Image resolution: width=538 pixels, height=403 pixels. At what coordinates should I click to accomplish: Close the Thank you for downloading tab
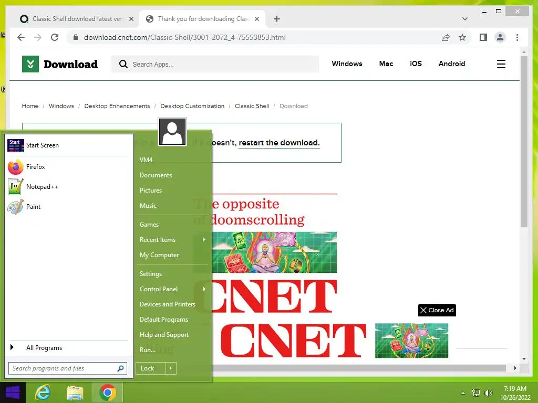tap(256, 19)
